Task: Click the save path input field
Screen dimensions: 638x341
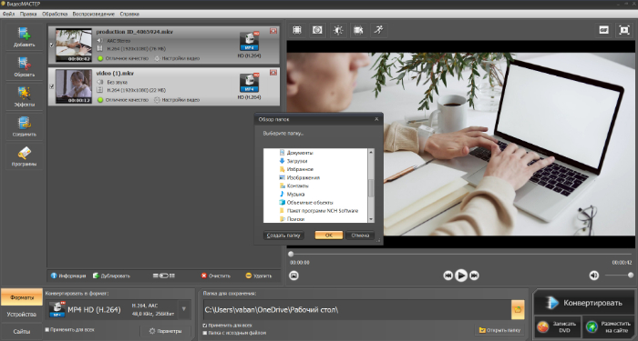Action: [x=357, y=310]
